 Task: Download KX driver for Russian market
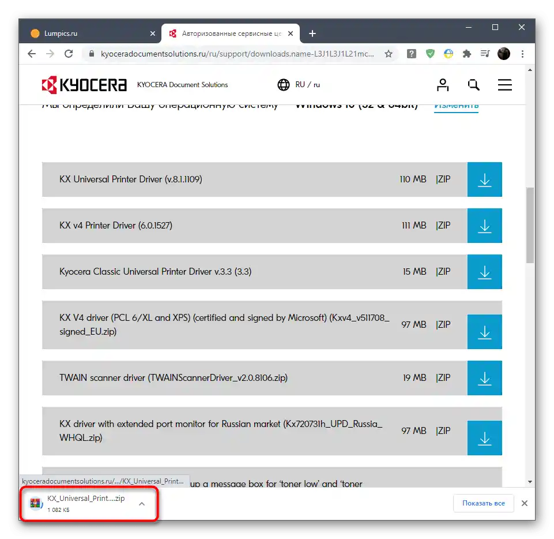pyautogui.click(x=484, y=438)
